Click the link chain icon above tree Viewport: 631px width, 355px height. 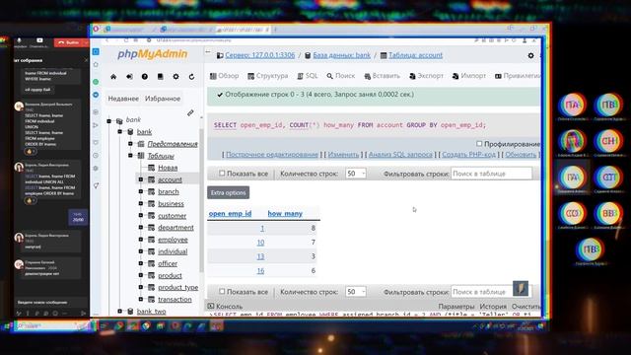(x=190, y=113)
